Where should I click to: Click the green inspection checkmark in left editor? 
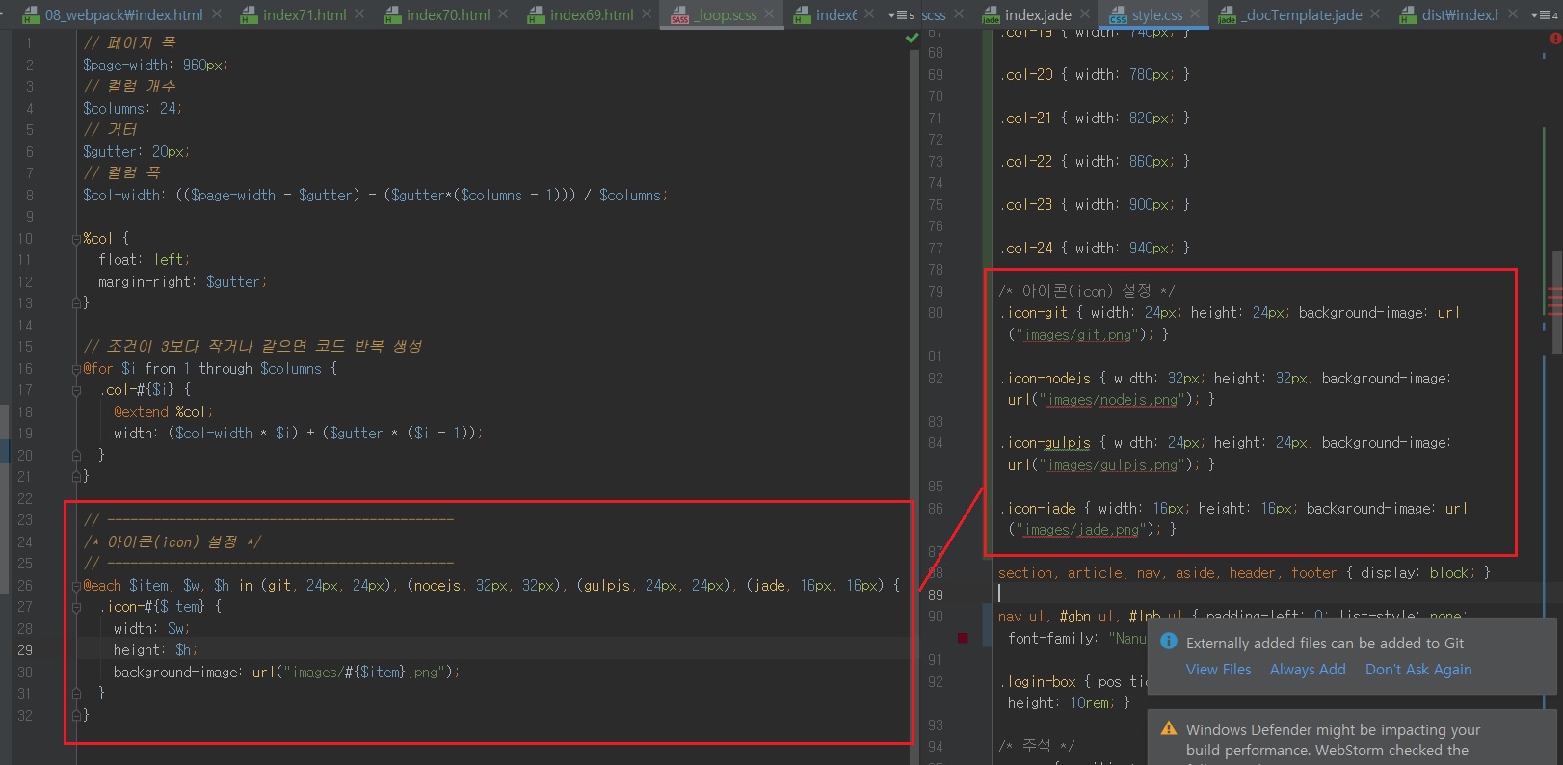[x=912, y=38]
